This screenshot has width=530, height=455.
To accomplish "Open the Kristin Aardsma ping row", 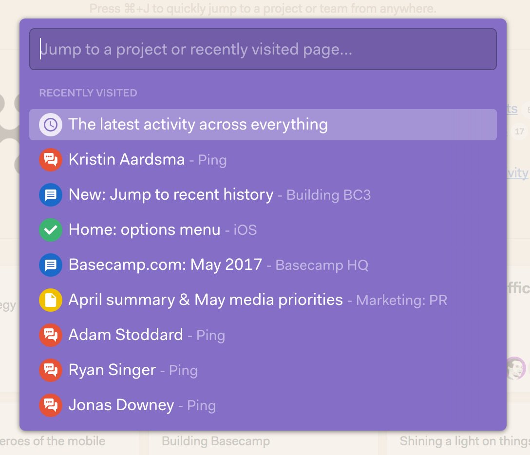I will tap(263, 160).
